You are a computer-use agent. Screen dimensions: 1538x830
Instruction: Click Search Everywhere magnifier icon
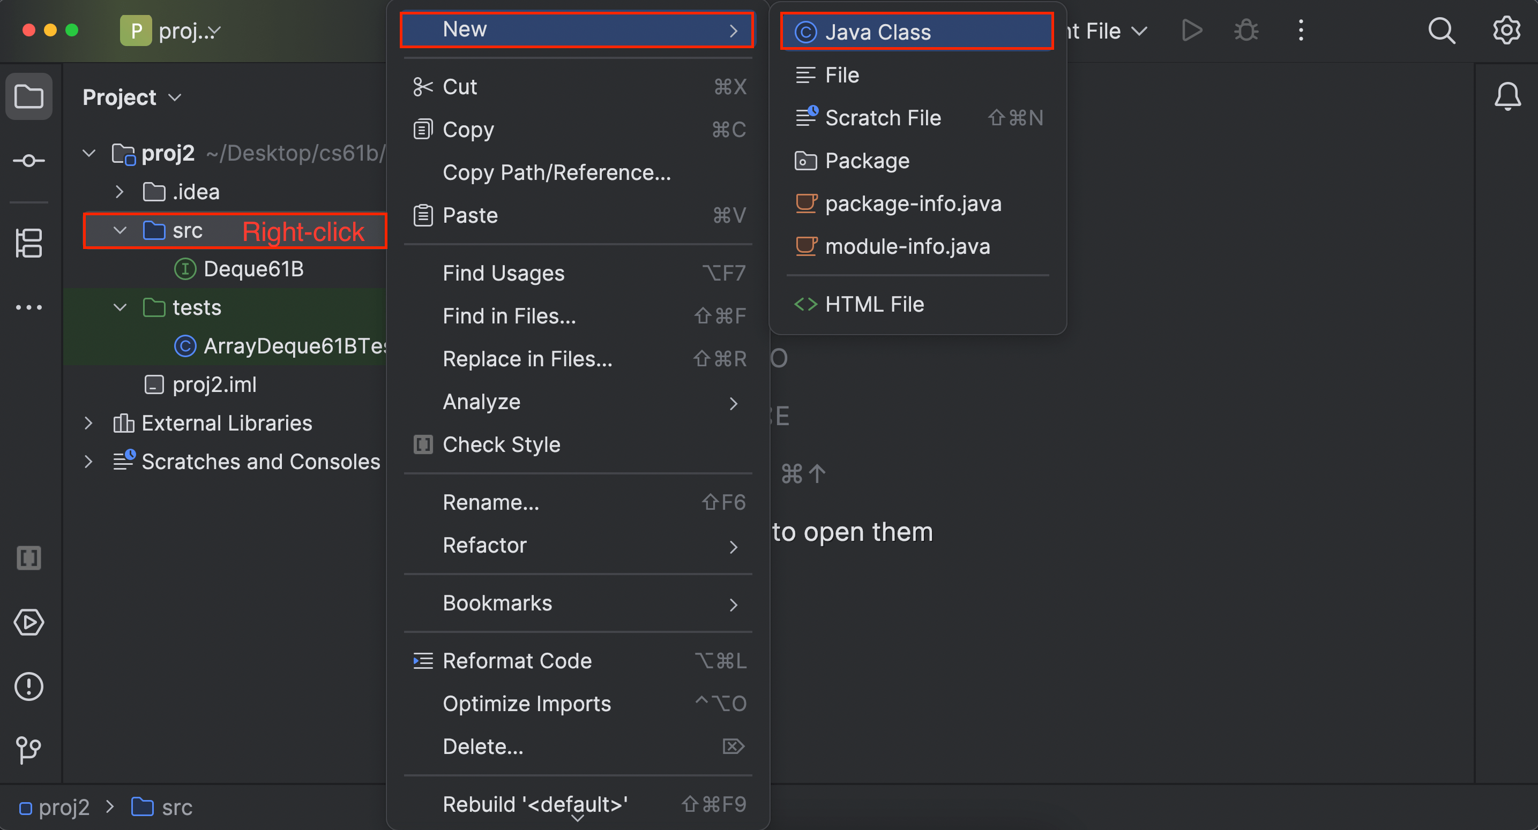click(1442, 31)
